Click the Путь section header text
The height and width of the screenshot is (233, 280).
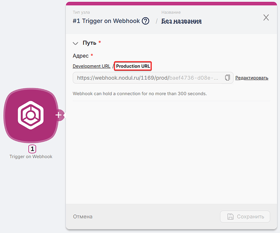(x=89, y=43)
